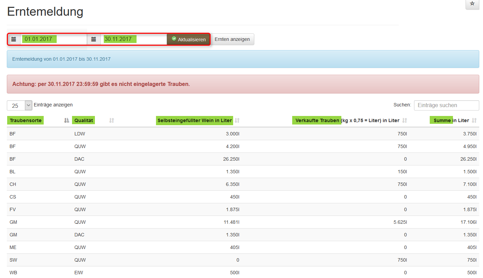Sort by Qualität column sort icon
The height and width of the screenshot is (278, 483).
tap(112, 120)
